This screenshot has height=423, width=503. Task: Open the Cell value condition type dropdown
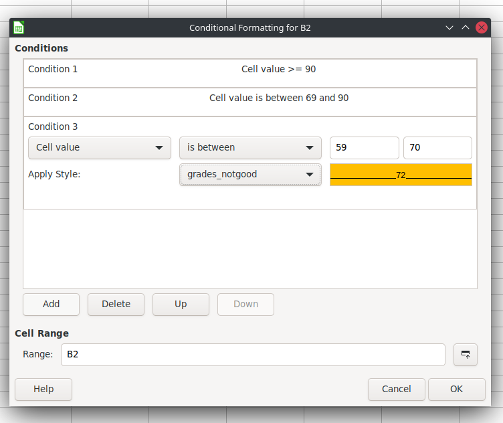(100, 148)
